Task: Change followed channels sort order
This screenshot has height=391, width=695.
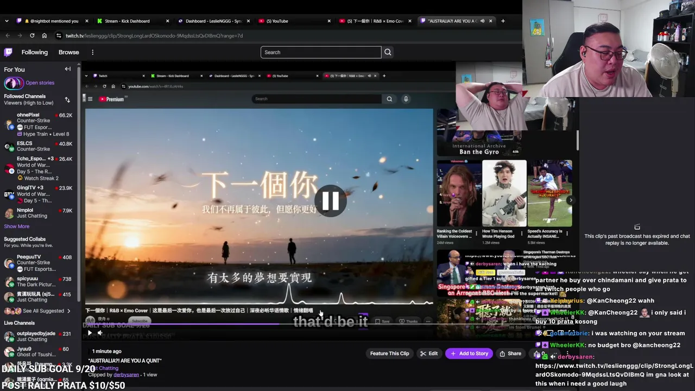Action: (67, 100)
